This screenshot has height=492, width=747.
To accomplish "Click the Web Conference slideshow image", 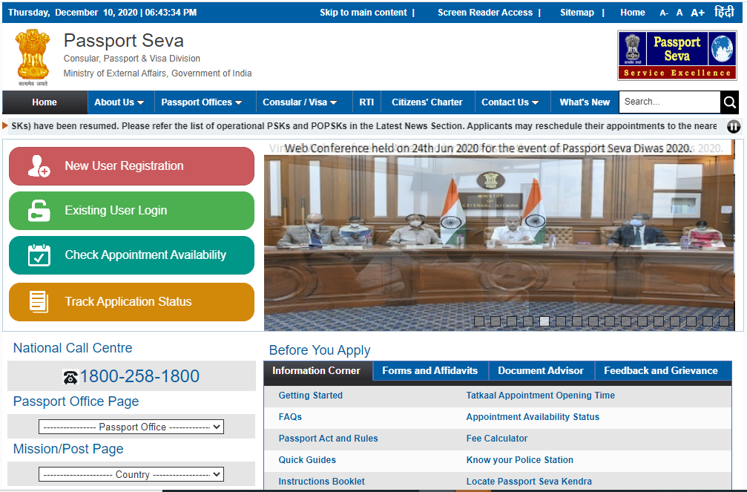I will [499, 235].
